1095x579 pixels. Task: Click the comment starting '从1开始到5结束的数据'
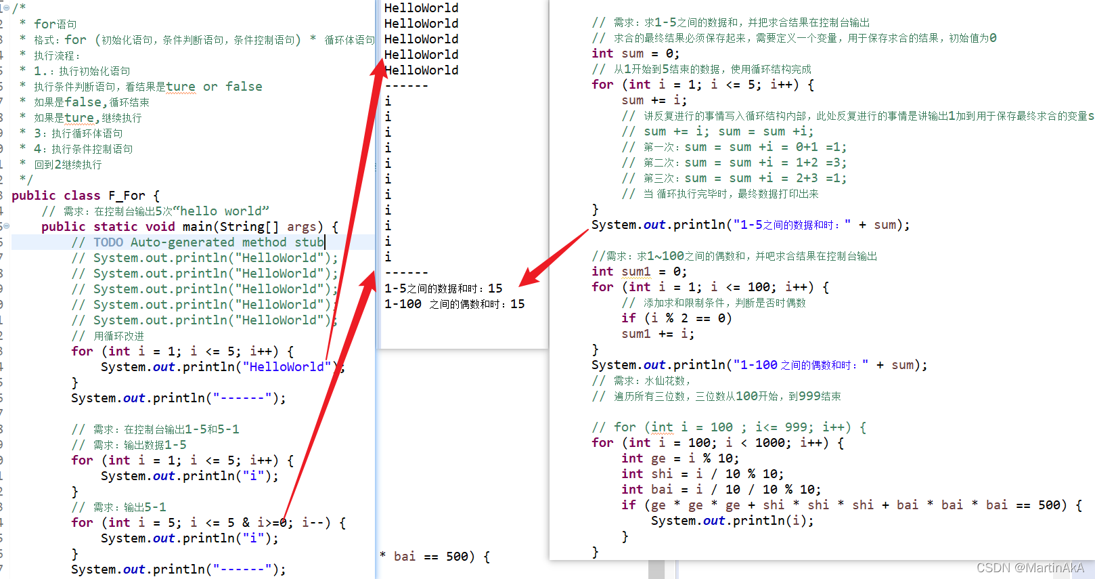(x=701, y=69)
